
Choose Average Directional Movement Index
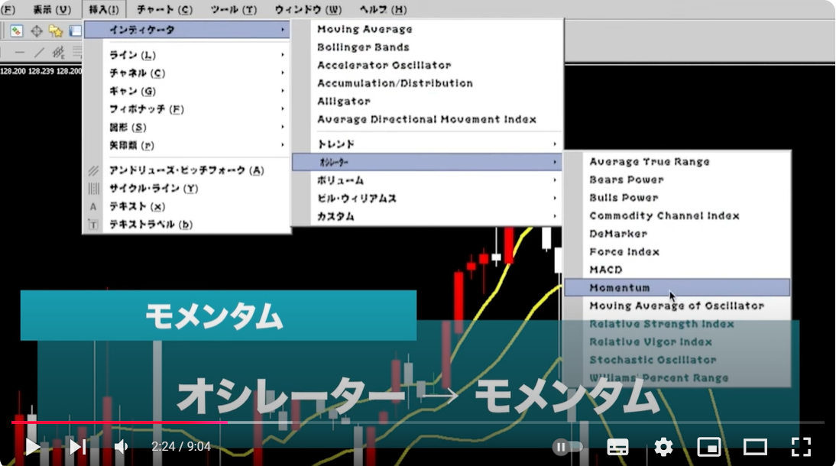[x=427, y=119]
